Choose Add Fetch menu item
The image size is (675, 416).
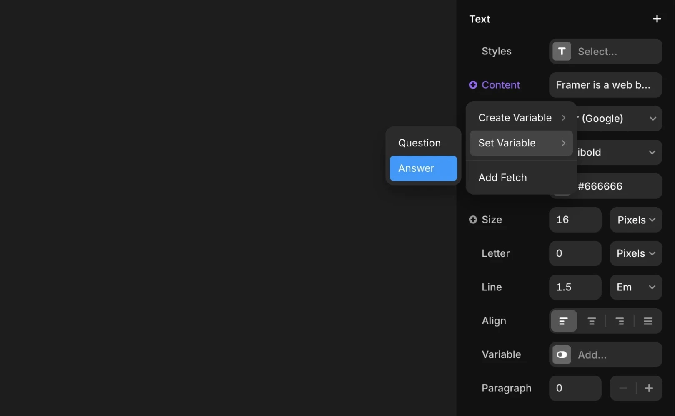pos(521,178)
